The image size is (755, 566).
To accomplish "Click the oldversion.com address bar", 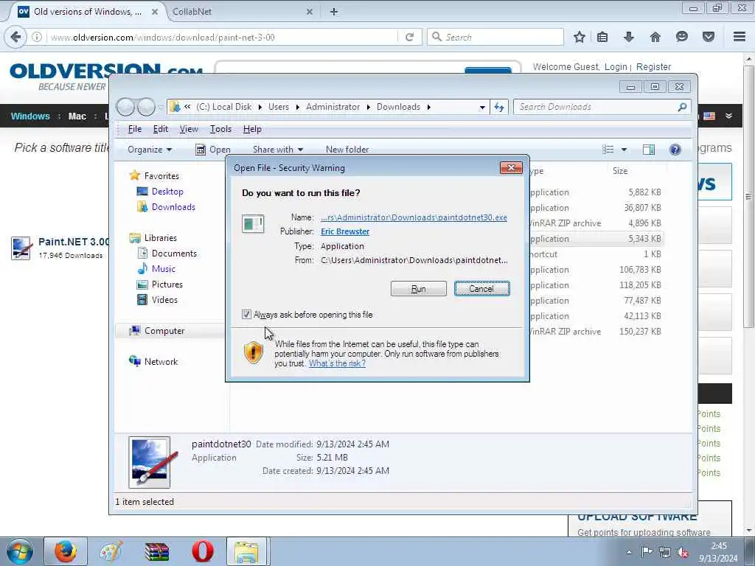I will [x=221, y=37].
